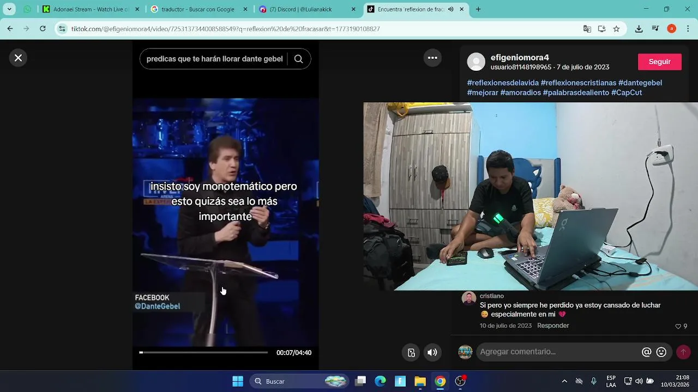Open the commenter name cristiano
The height and width of the screenshot is (392, 698).
tap(491, 296)
